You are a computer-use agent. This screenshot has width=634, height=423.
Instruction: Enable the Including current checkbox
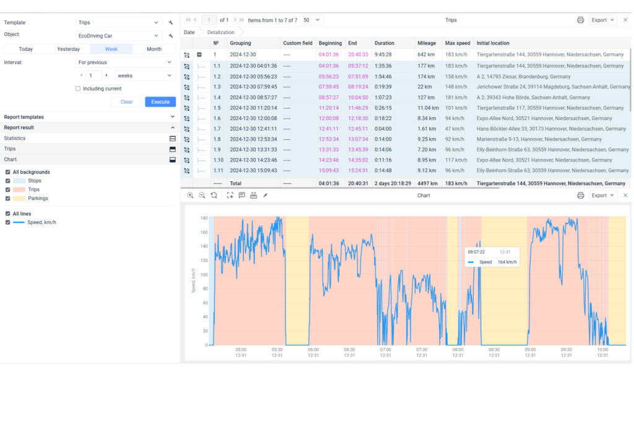[x=78, y=89]
